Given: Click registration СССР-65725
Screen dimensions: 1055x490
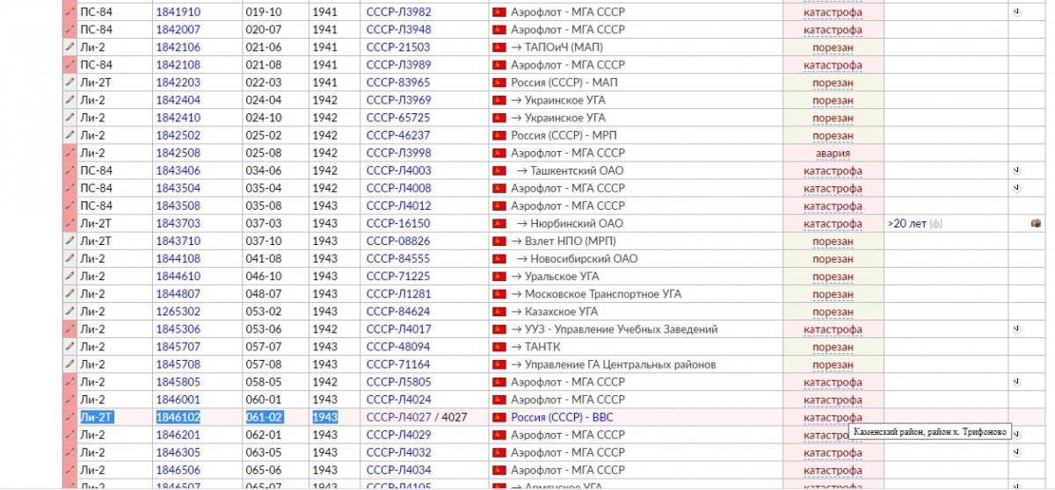Looking at the screenshot, I should [398, 118].
